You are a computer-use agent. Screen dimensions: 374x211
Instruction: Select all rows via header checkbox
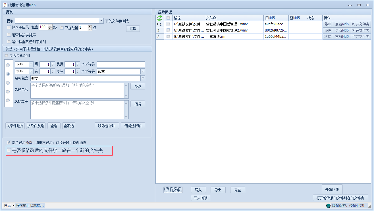click(x=168, y=18)
